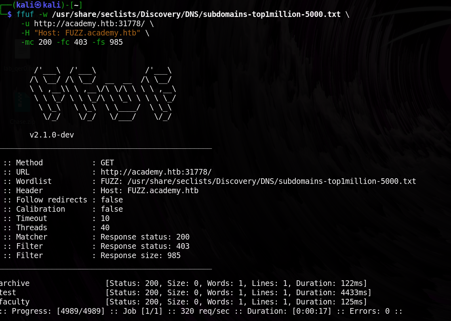The width and height of the screenshot is (451, 321).
Task: Click the Timeout value 10
Action: point(105,218)
